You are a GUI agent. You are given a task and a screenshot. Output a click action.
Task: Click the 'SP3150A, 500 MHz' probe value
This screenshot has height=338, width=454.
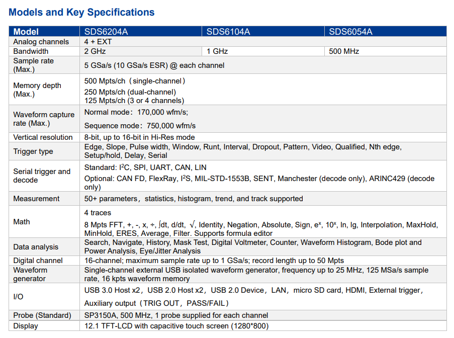pos(176,315)
